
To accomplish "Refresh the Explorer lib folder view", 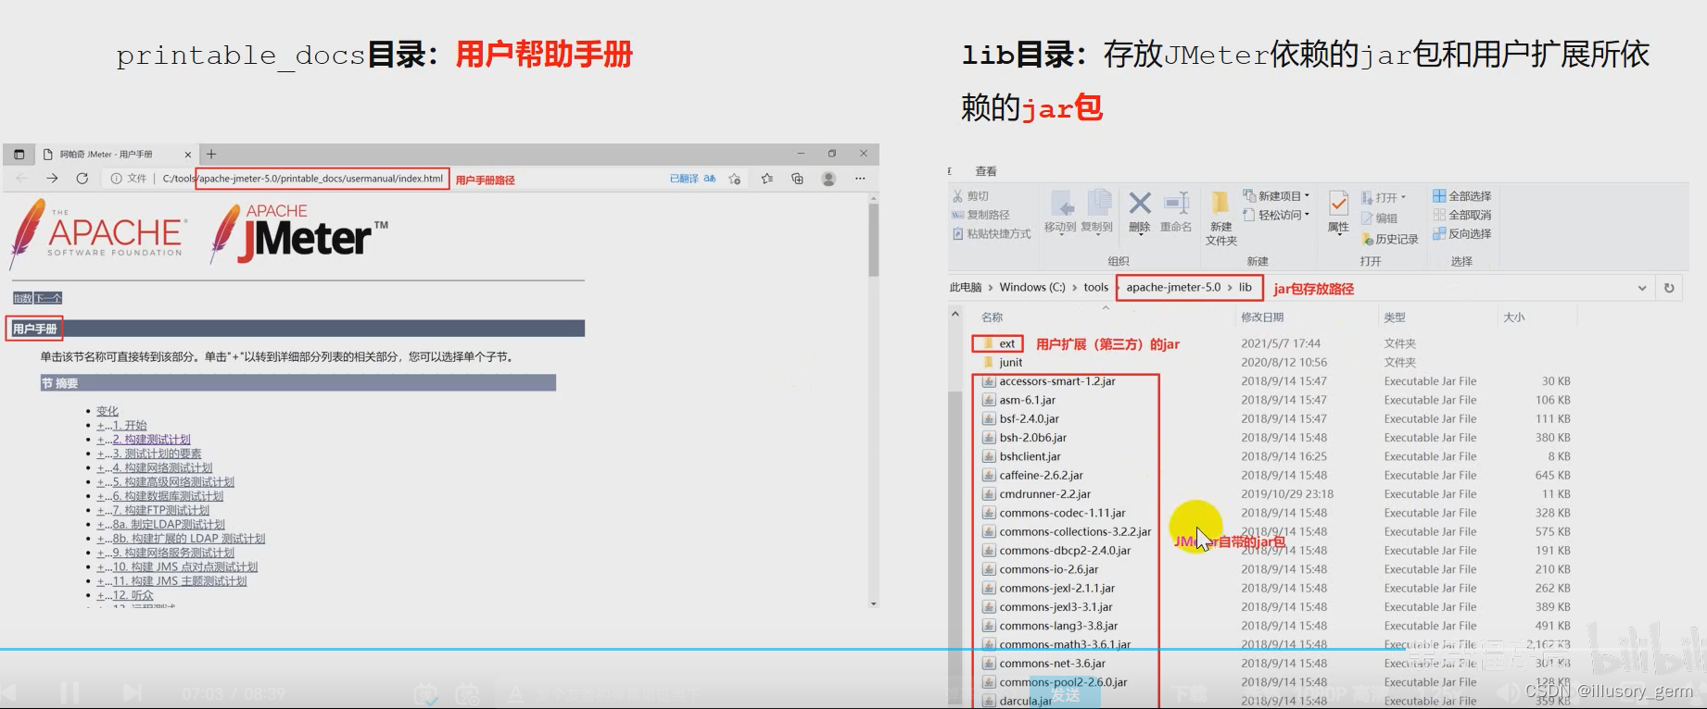I will 1669,288.
